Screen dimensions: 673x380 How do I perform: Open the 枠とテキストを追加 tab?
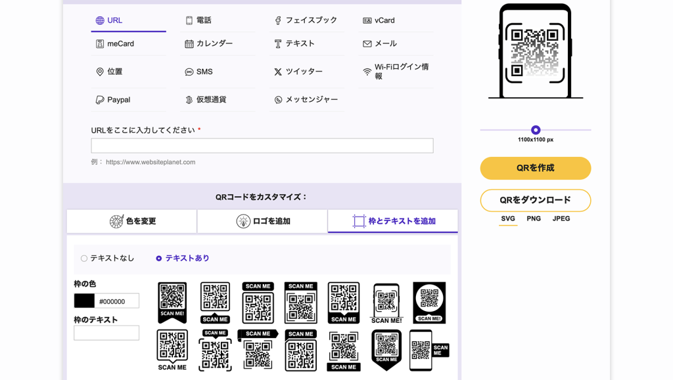click(x=393, y=221)
